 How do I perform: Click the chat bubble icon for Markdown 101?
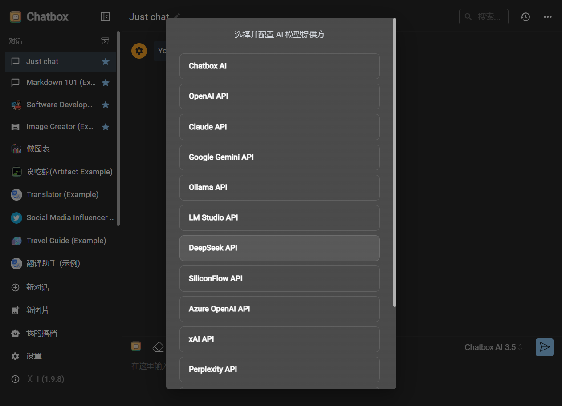[x=16, y=83]
